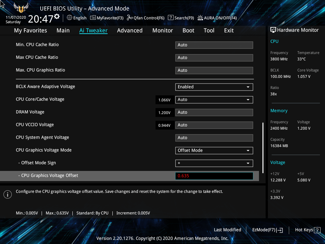Image resolution: width=325 pixels, height=244 pixels.
Task: Open Offset Mode Sign dropdown
Action: coord(214,163)
